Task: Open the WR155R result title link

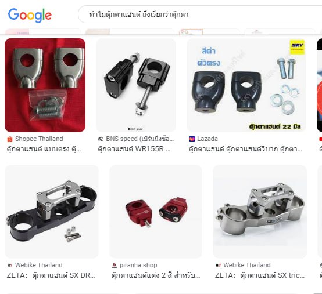Action: (134, 149)
